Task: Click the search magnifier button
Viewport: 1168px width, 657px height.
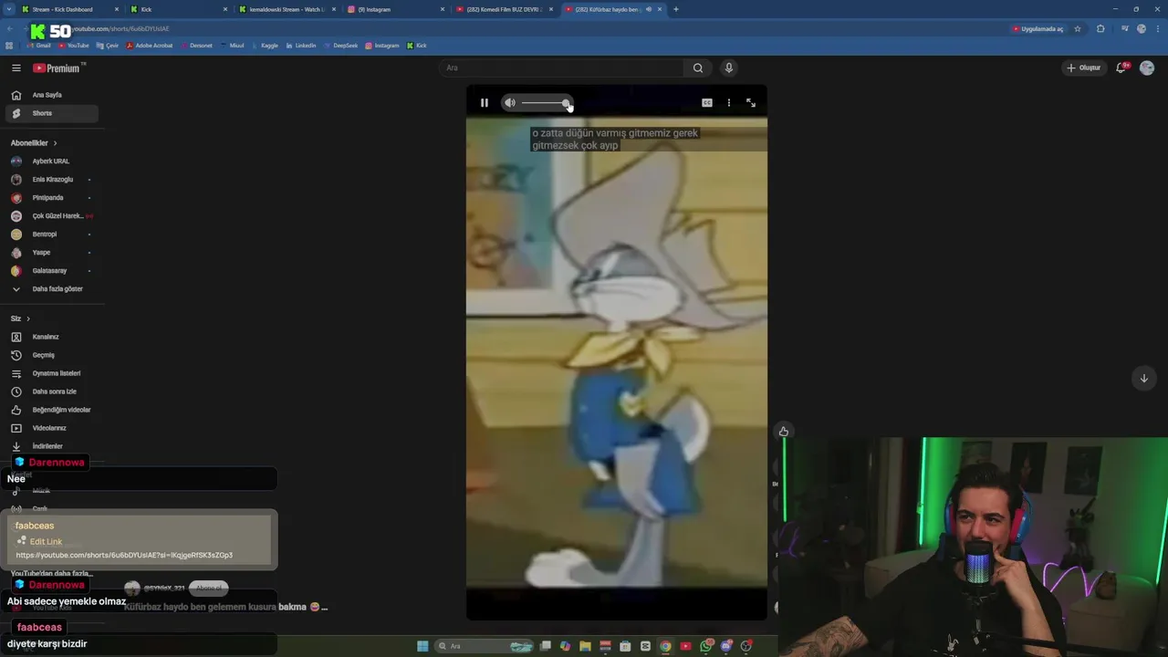Action: (x=697, y=68)
